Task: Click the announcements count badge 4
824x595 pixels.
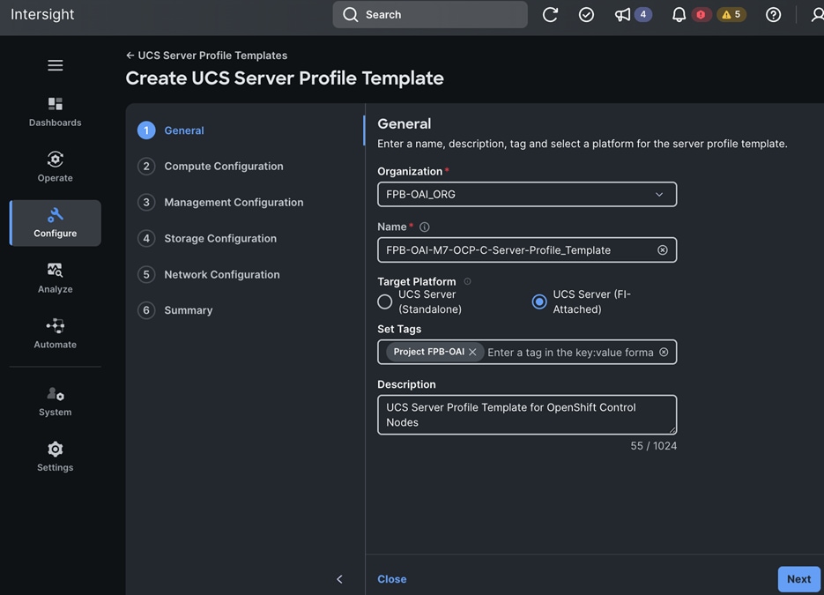Action: point(642,14)
